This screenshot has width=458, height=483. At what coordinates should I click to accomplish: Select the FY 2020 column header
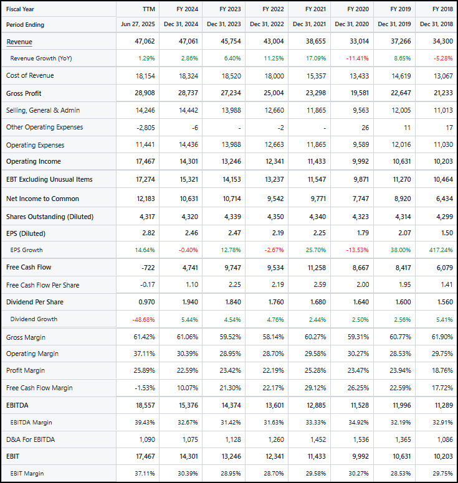pyautogui.click(x=358, y=9)
